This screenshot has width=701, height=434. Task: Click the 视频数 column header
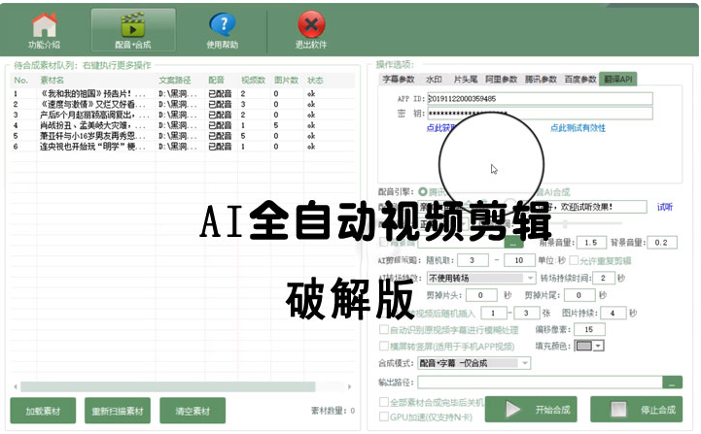[x=254, y=81]
